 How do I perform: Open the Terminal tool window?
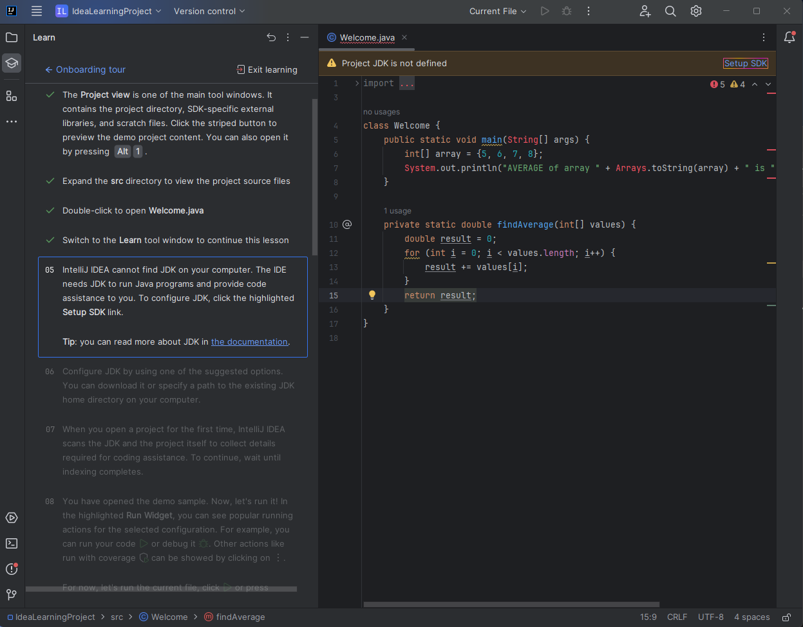click(x=12, y=543)
